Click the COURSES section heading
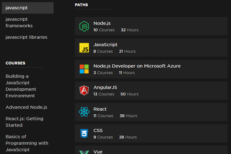The height and width of the screenshot is (154, 231). tap(15, 63)
